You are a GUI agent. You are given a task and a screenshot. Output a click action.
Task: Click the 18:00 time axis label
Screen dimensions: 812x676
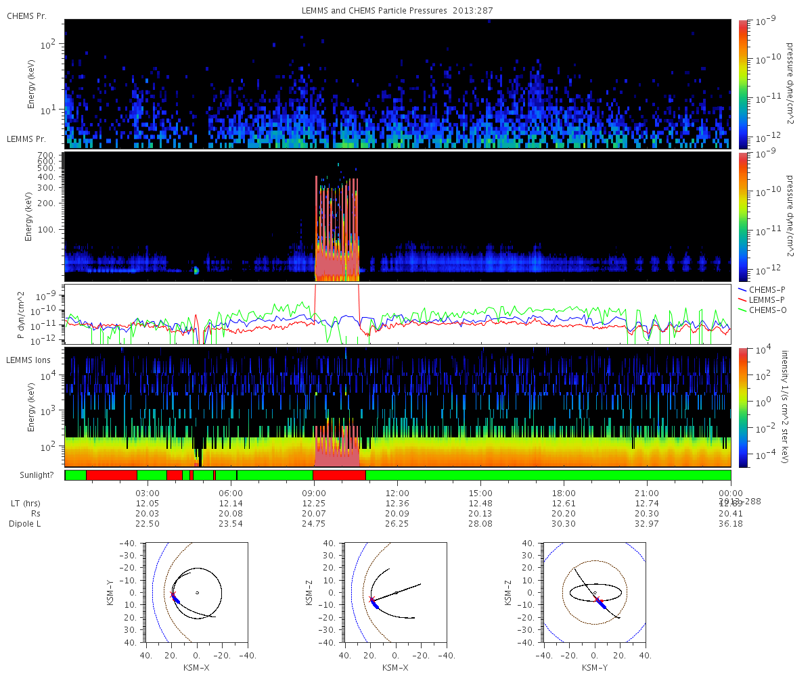(x=564, y=493)
